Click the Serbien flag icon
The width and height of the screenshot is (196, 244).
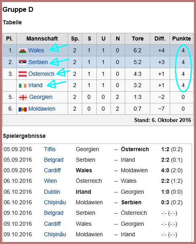[23, 62]
